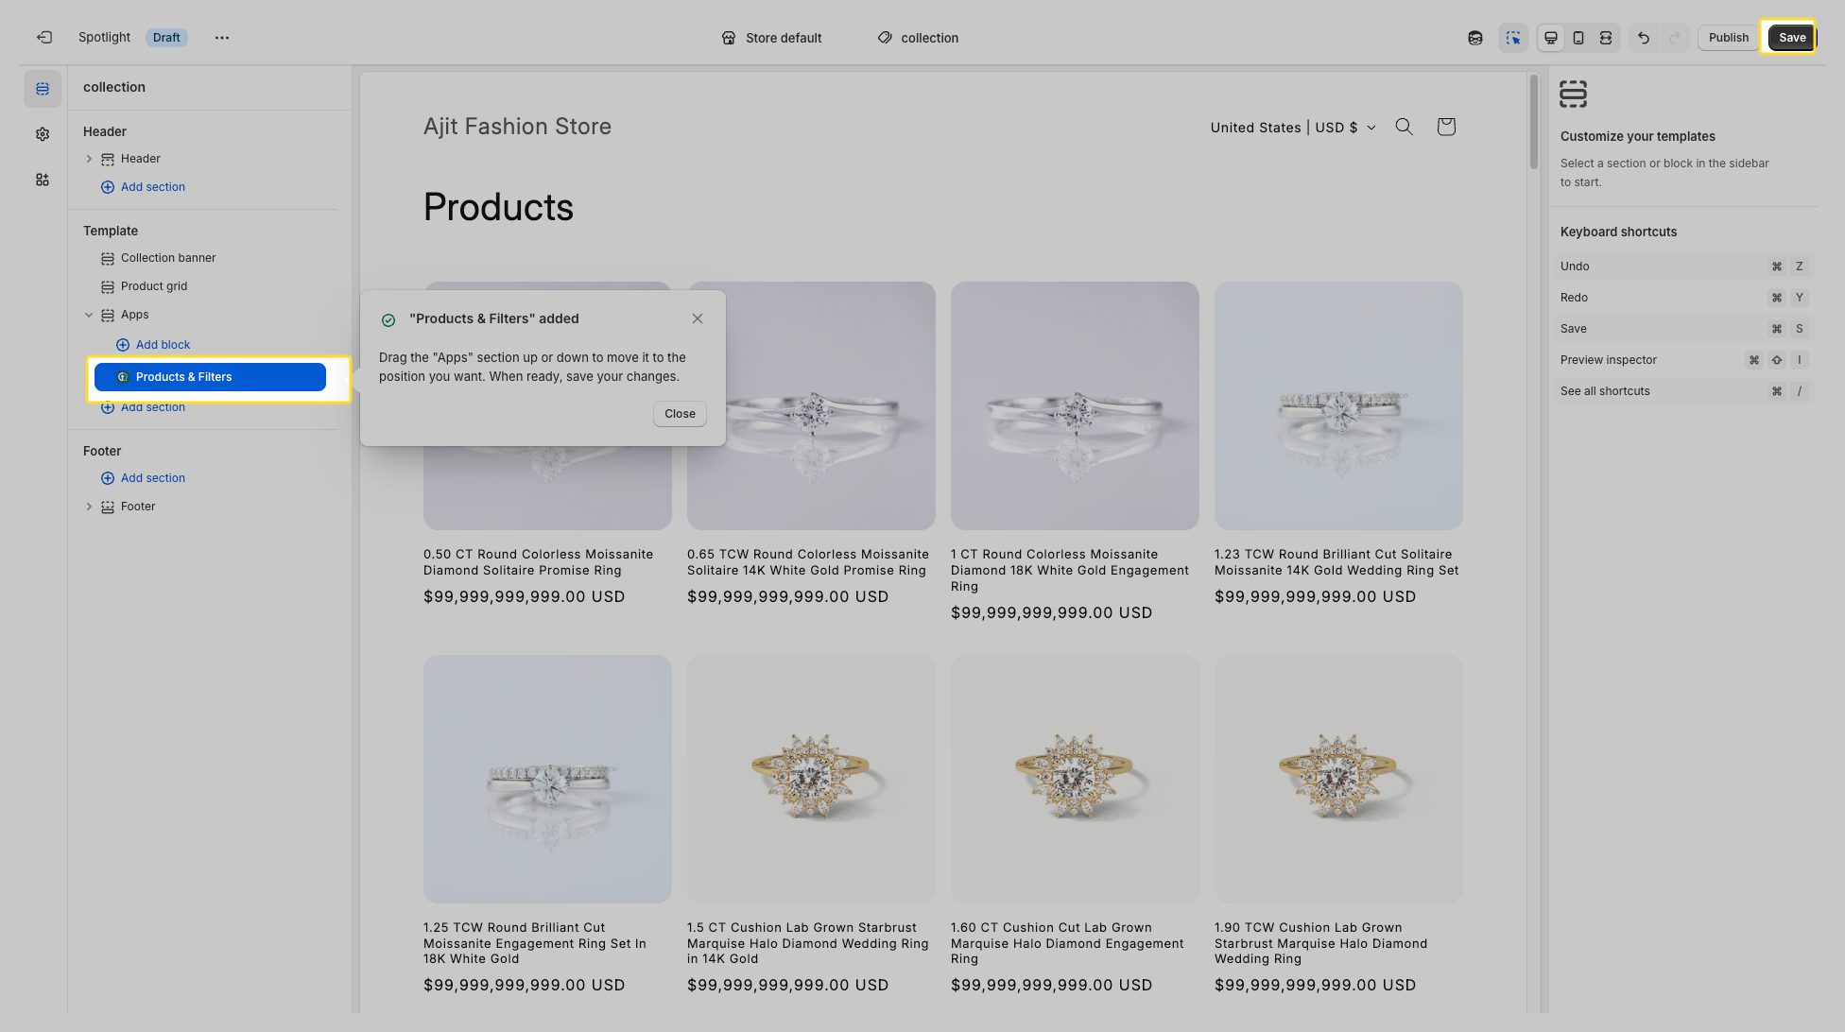Screen dimensions: 1845x1032
Task: Click the Redo arrow icon
Action: [x=1677, y=37]
